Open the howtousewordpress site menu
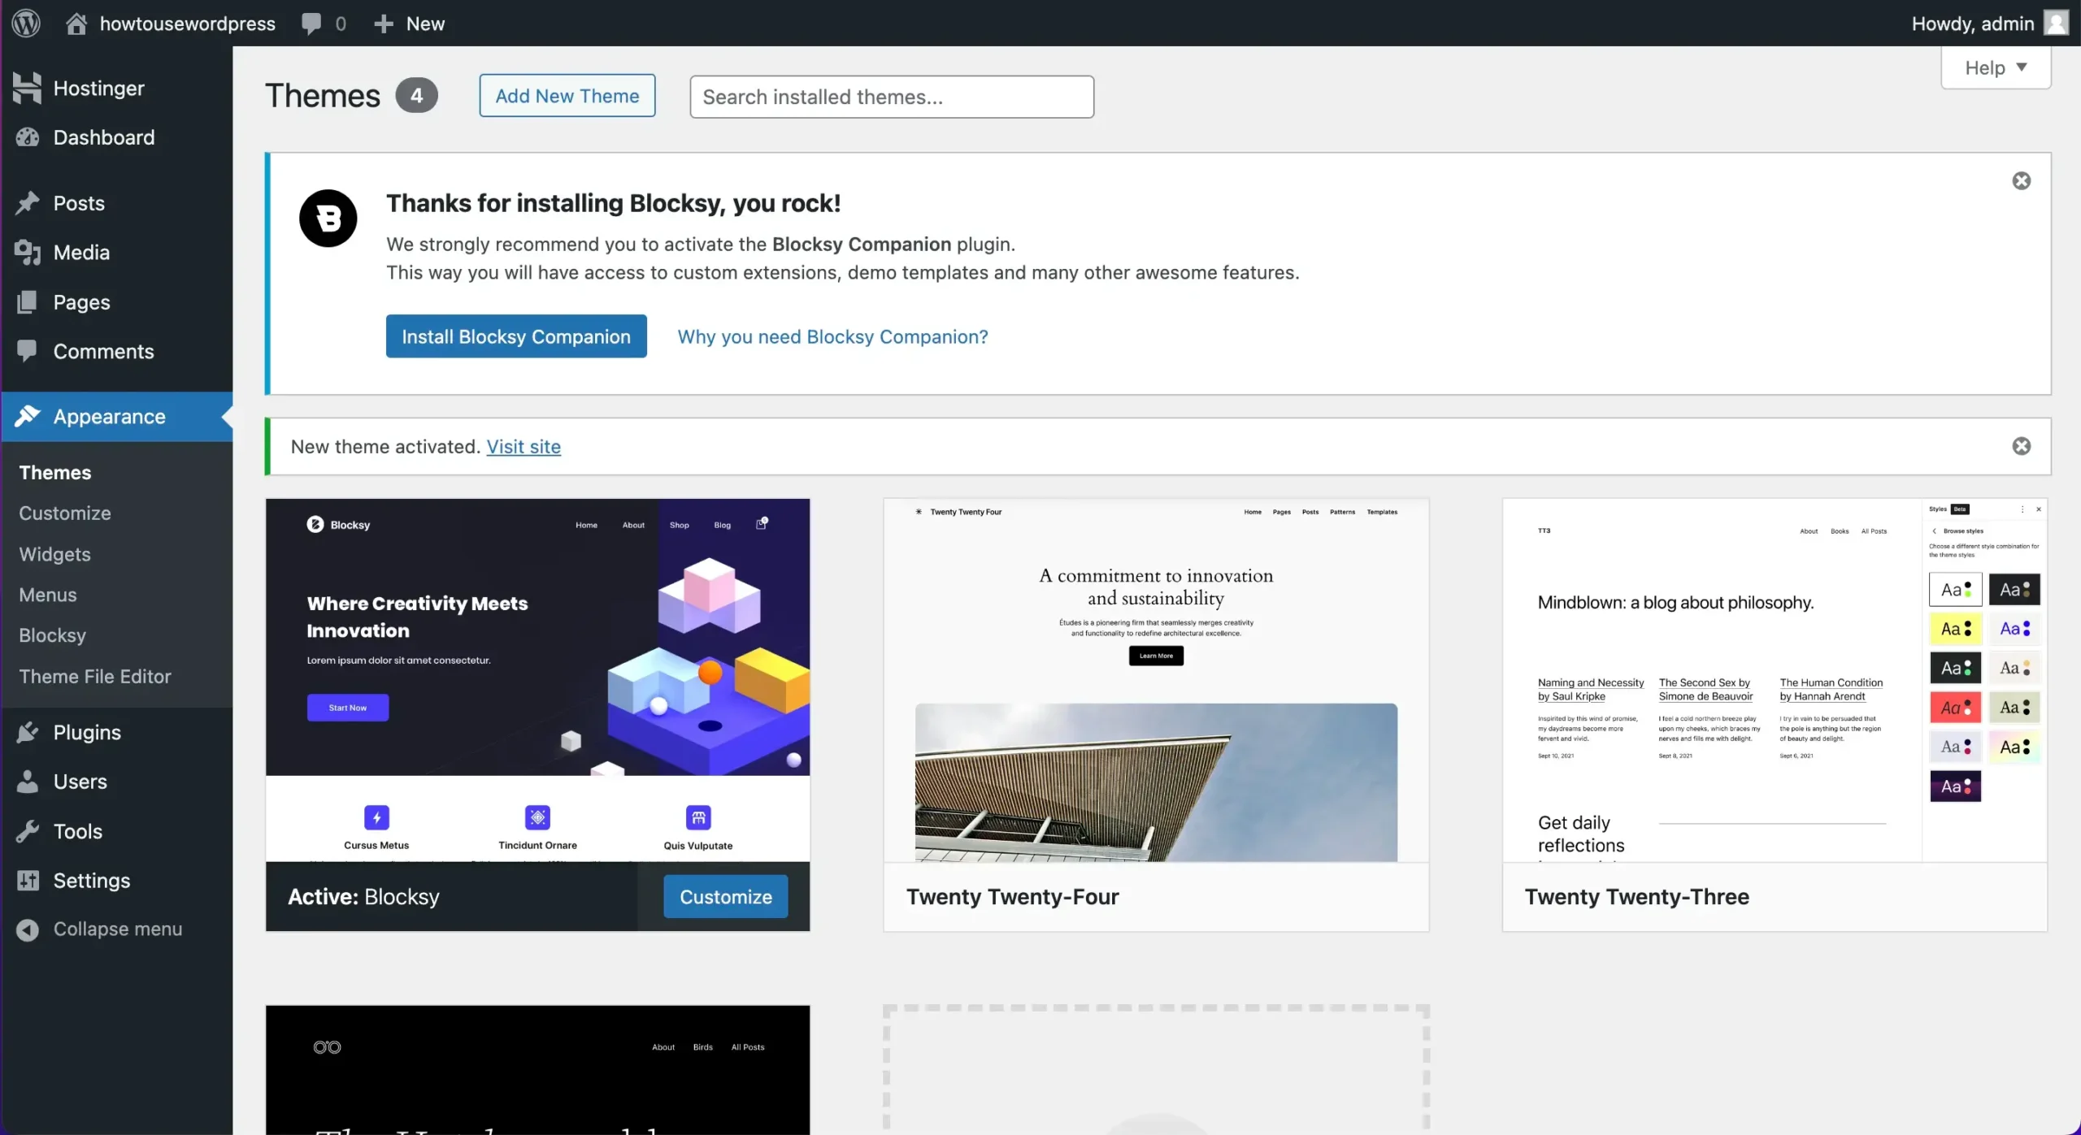Viewport: 2081px width, 1135px height. pyautogui.click(x=172, y=24)
